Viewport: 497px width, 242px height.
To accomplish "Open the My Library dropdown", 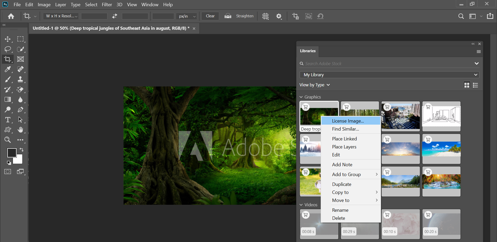I will point(390,75).
